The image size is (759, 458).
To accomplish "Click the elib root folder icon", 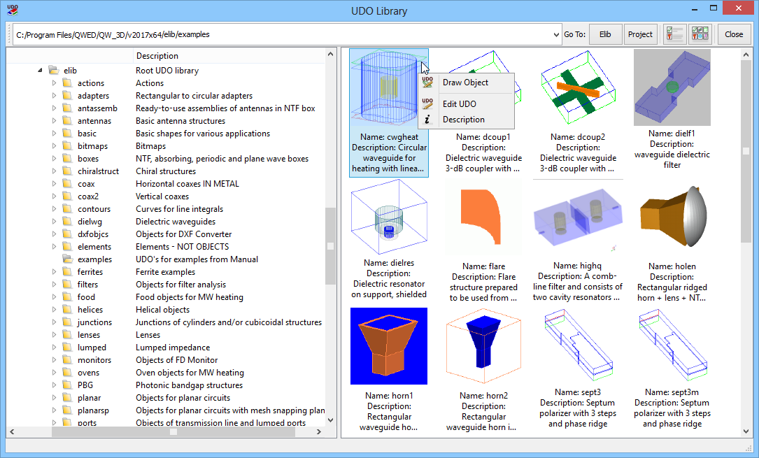I will click(53, 71).
